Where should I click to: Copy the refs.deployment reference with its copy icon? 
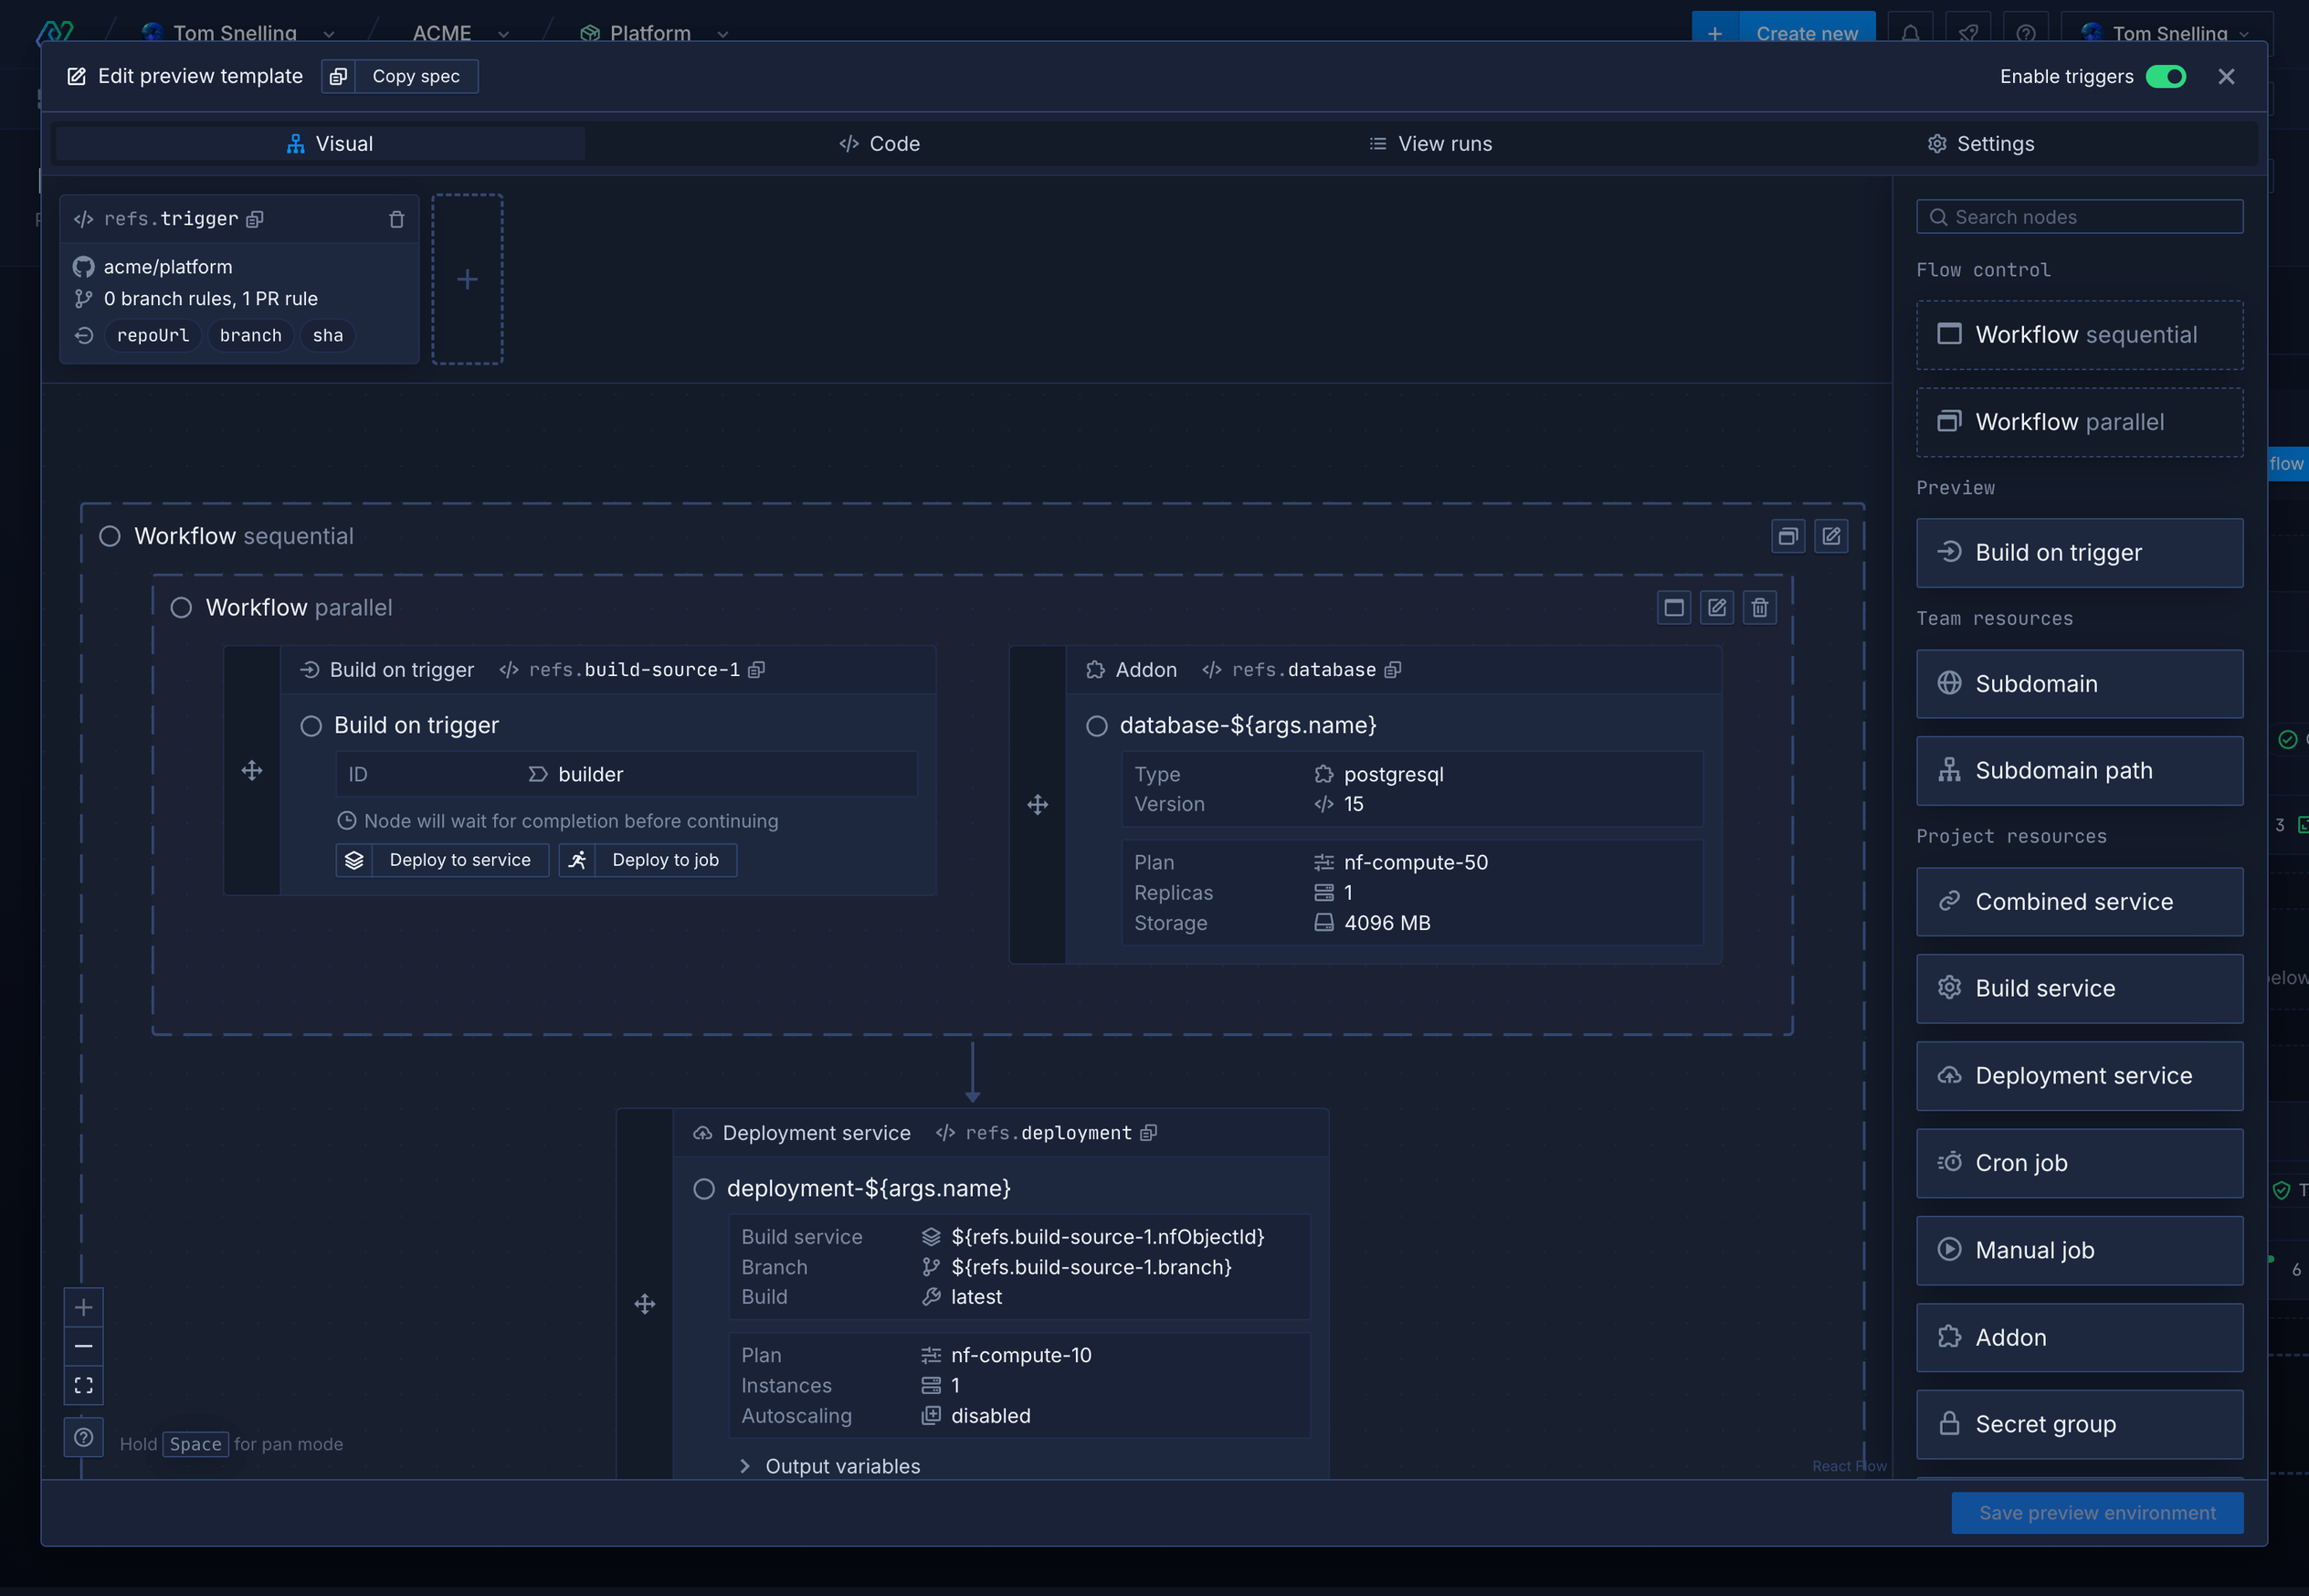tap(1148, 1133)
